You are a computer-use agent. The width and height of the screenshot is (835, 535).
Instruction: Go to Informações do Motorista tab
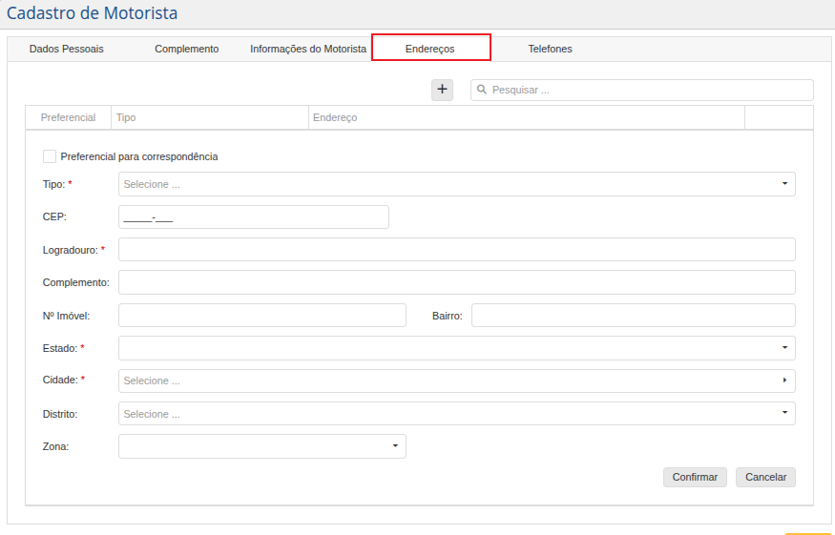click(x=308, y=49)
